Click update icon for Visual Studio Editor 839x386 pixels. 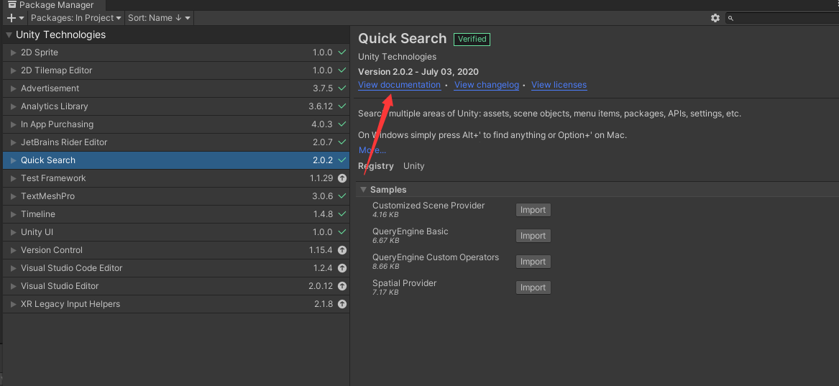(342, 286)
